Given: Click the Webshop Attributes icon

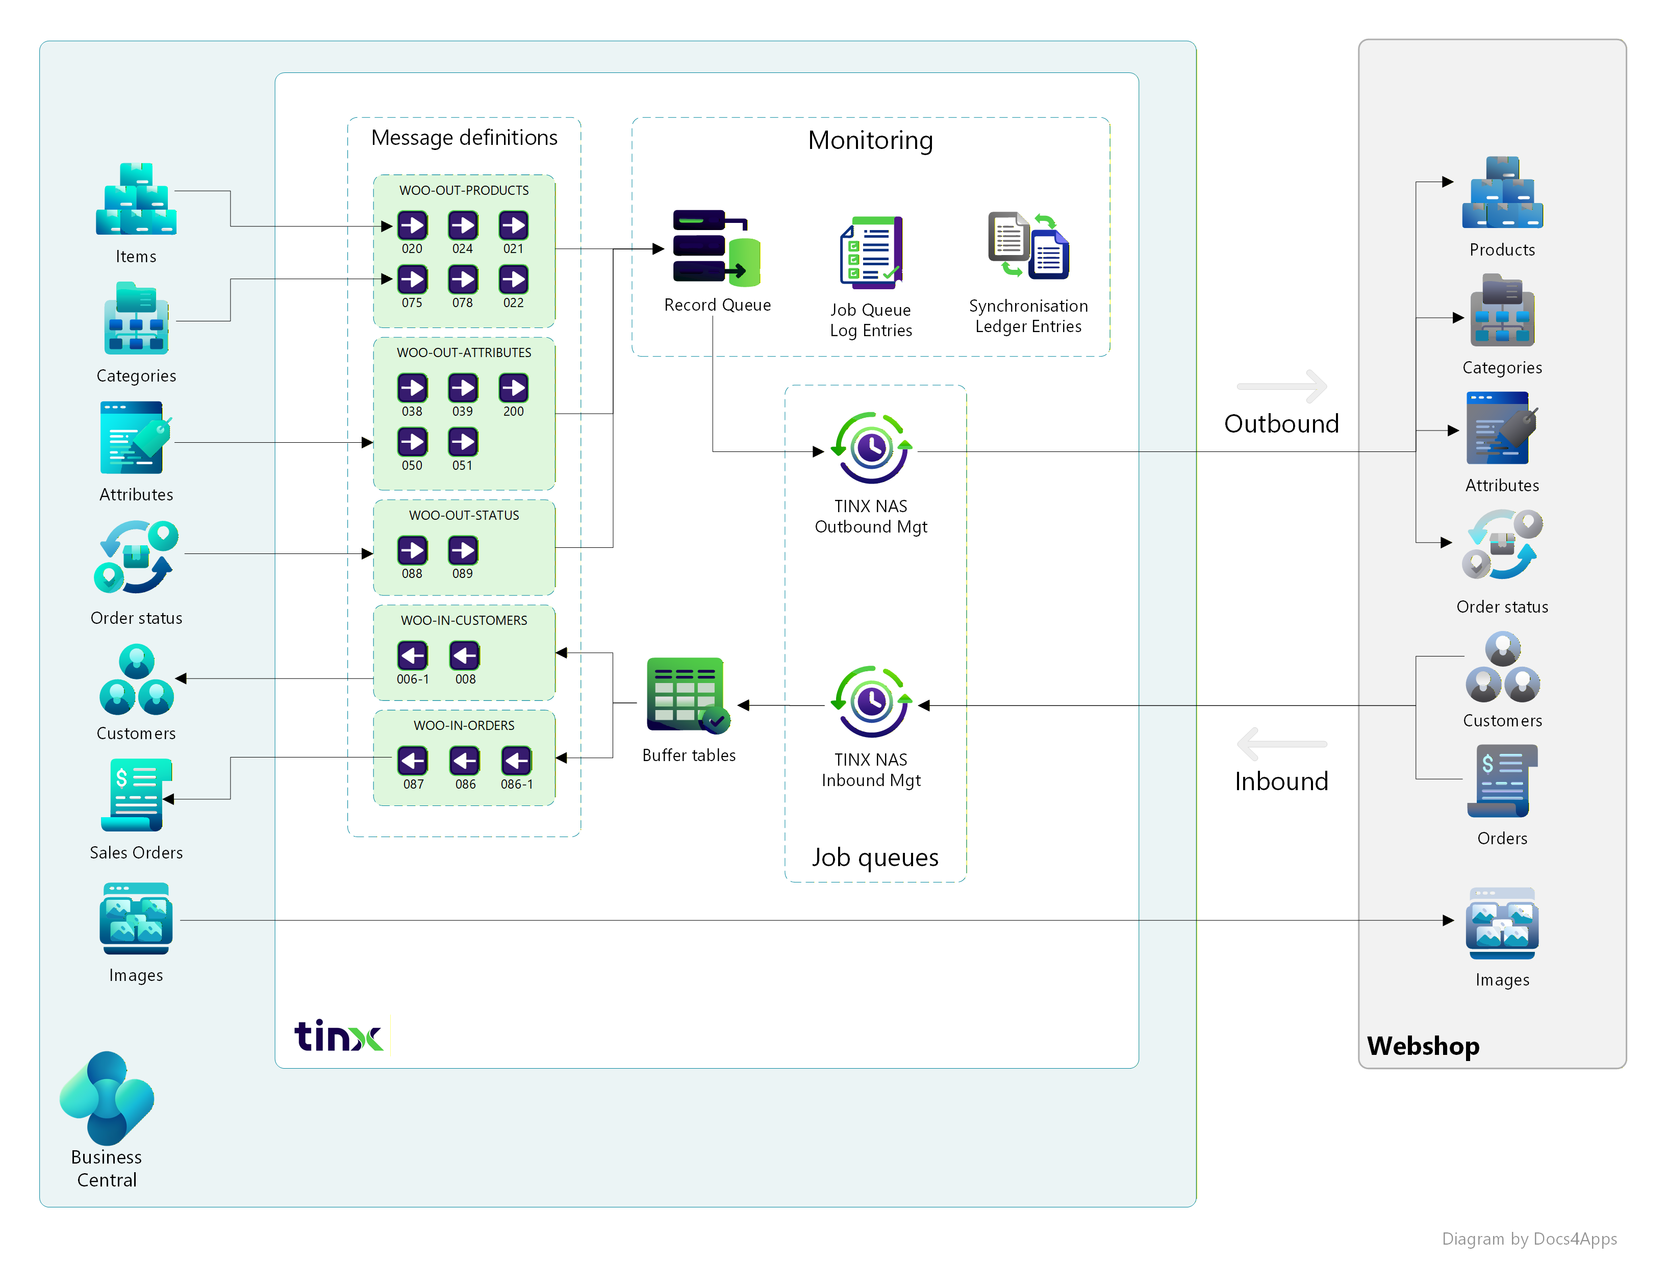Looking at the screenshot, I should pos(1502,428).
